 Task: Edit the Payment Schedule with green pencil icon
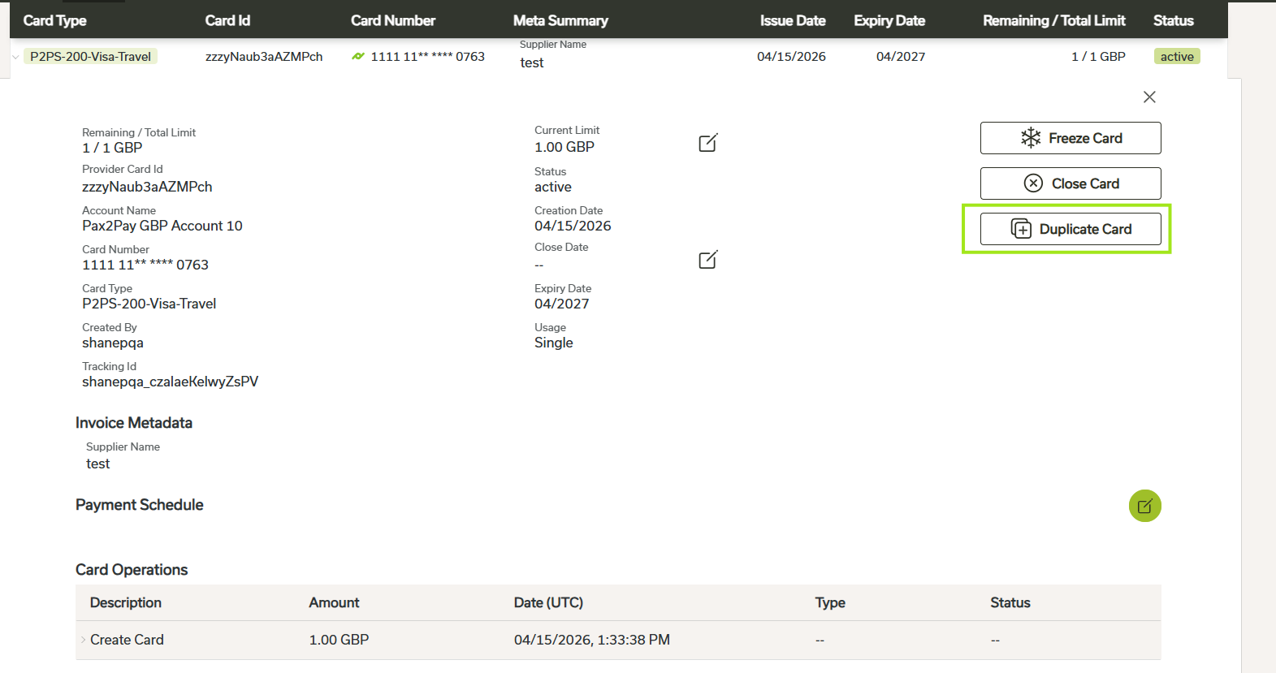(1144, 506)
